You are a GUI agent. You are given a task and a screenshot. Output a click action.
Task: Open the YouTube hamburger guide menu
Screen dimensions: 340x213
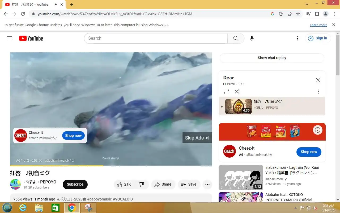pos(10,38)
